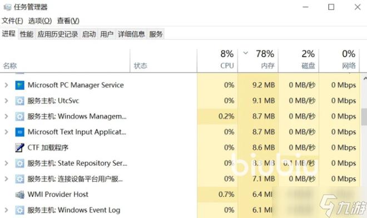
Task: Expand 服务主机: State Repository Ser... group
Action: tap(6, 163)
